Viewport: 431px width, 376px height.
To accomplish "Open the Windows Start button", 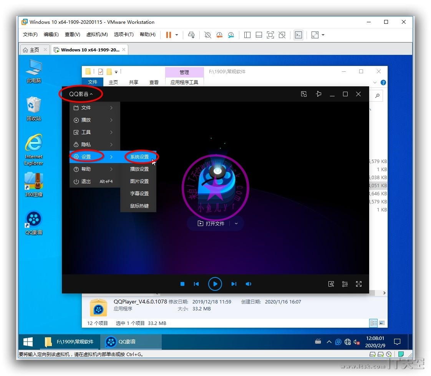I will pos(28,342).
